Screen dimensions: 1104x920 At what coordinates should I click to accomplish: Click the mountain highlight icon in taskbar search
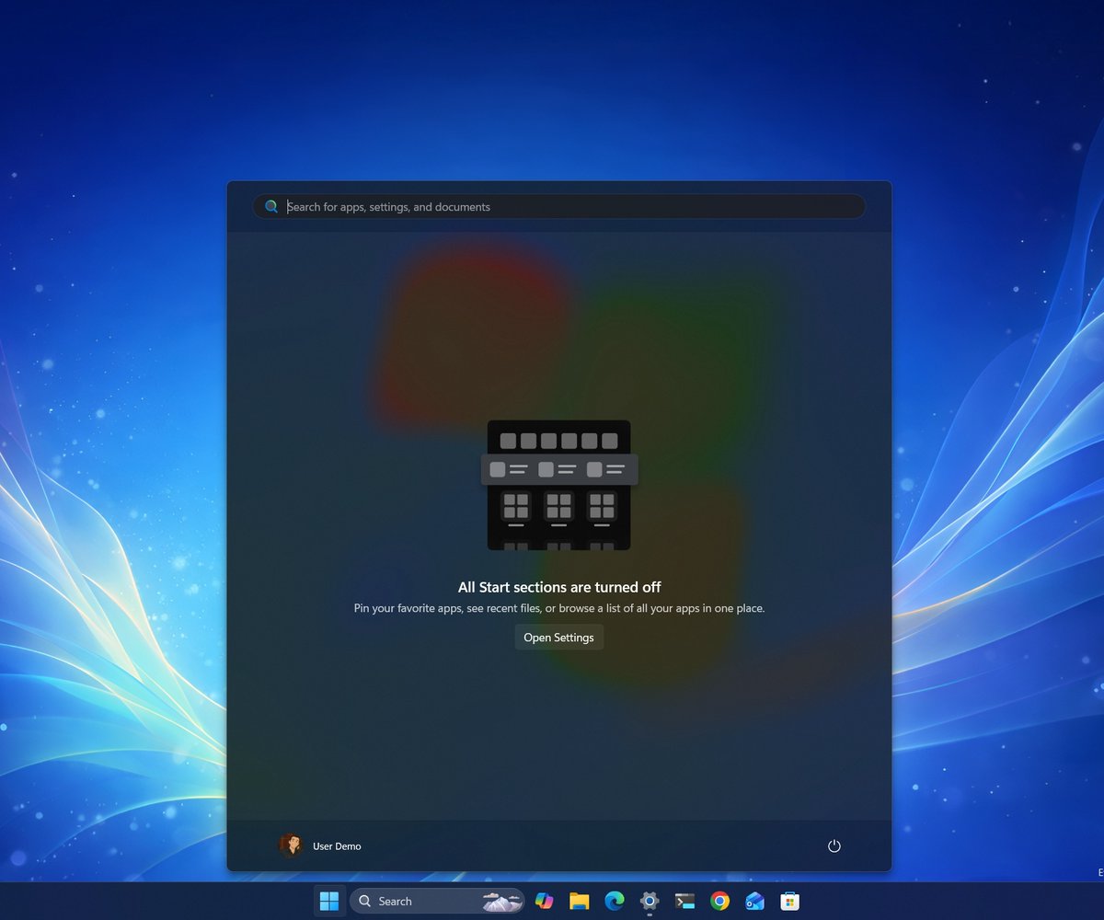pyautogui.click(x=502, y=902)
